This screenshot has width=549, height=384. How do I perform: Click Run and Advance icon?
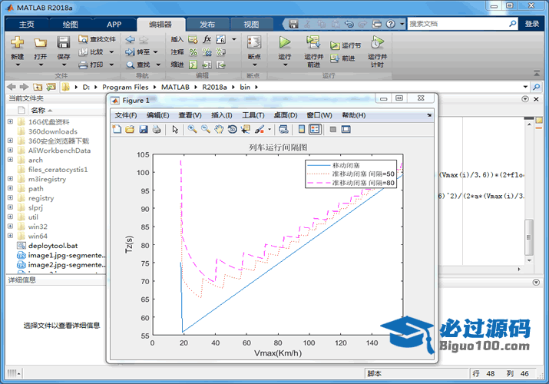(x=313, y=42)
